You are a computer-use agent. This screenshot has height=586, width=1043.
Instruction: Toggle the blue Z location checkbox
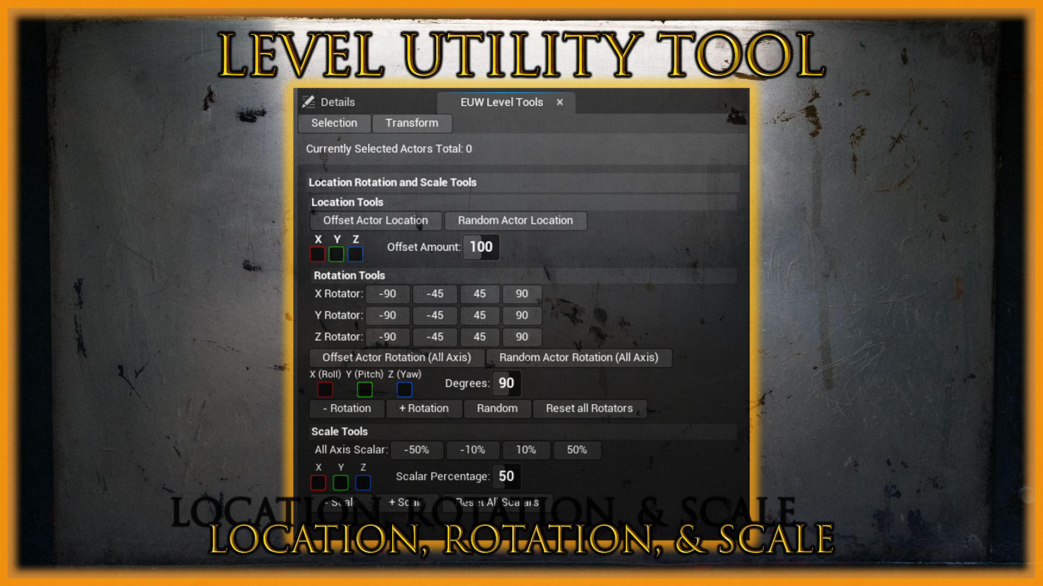355,254
